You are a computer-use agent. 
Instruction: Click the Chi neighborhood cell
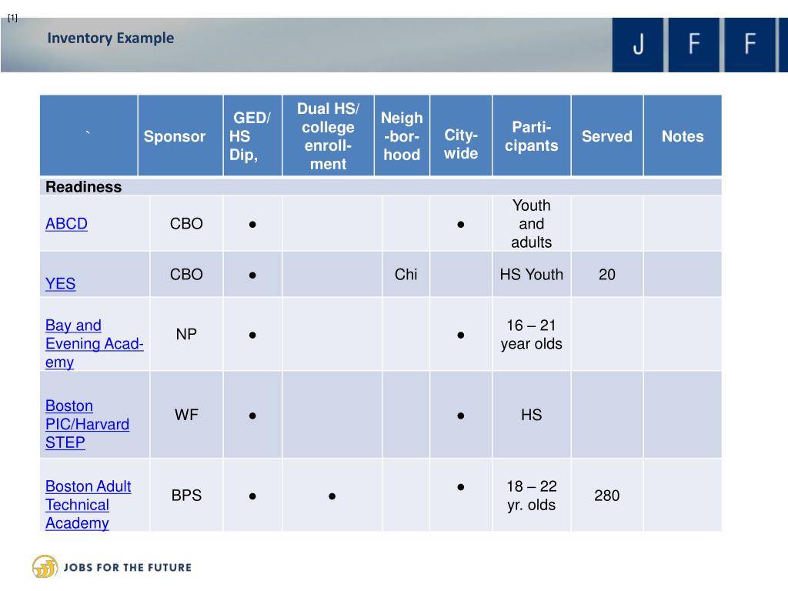406,275
